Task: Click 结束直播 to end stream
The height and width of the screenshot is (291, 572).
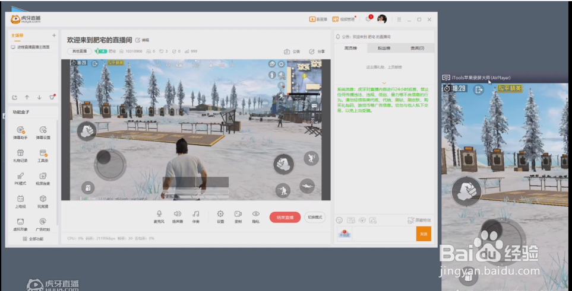Action: coord(285,218)
